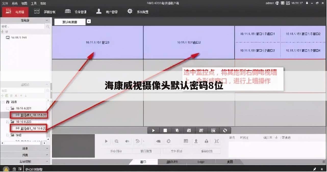Select the camera entry under 10.16.6.221

point(29,115)
